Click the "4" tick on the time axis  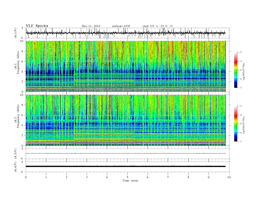point(107,177)
